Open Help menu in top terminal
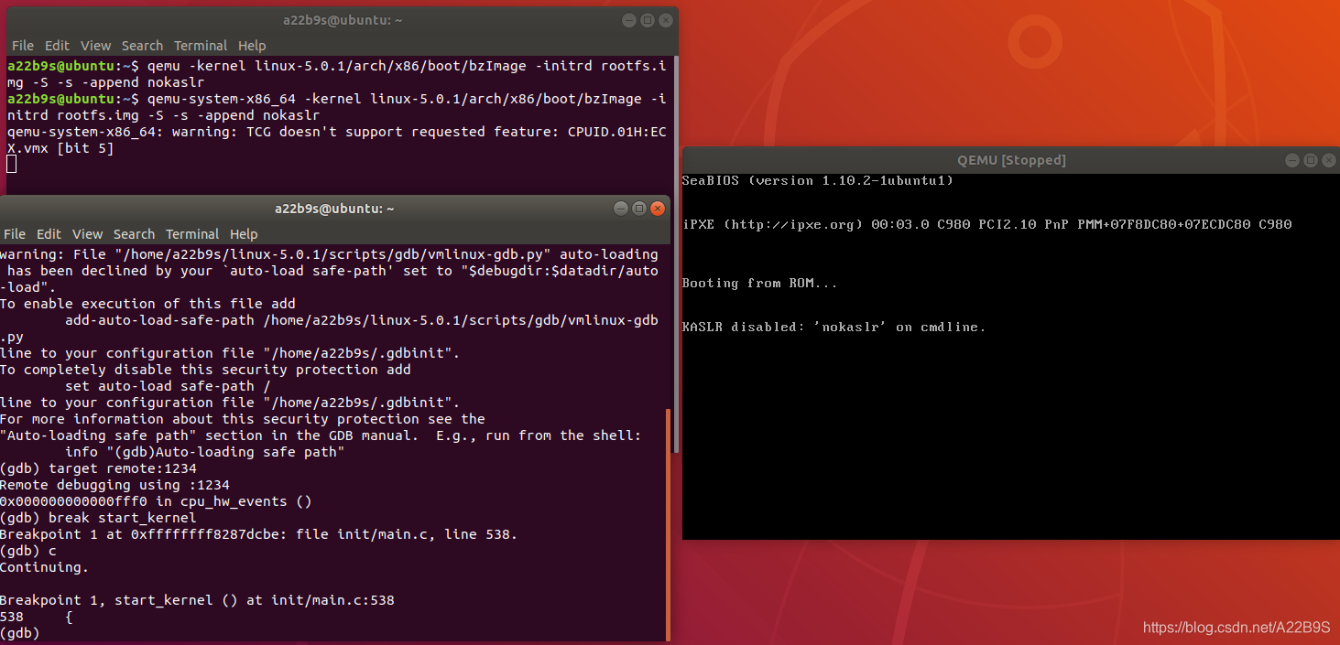Viewport: 1340px width, 645px height. pos(252,46)
